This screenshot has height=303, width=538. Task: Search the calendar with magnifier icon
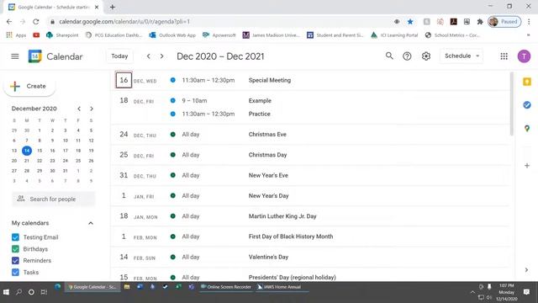pyautogui.click(x=389, y=56)
